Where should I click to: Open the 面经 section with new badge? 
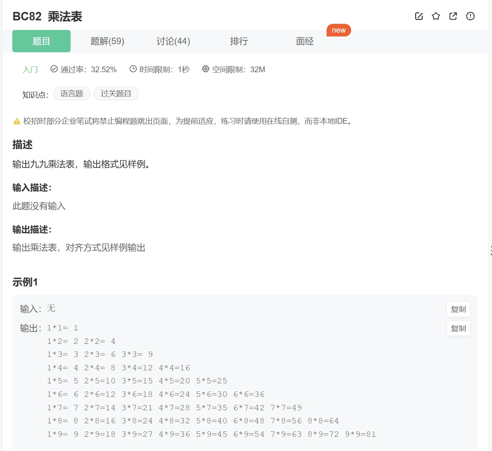pyautogui.click(x=304, y=41)
